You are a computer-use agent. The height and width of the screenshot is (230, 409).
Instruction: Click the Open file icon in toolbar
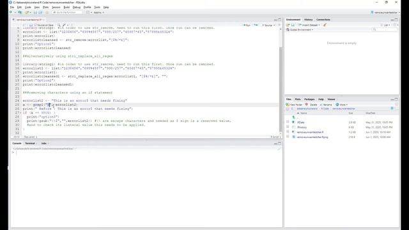[x=27, y=12]
